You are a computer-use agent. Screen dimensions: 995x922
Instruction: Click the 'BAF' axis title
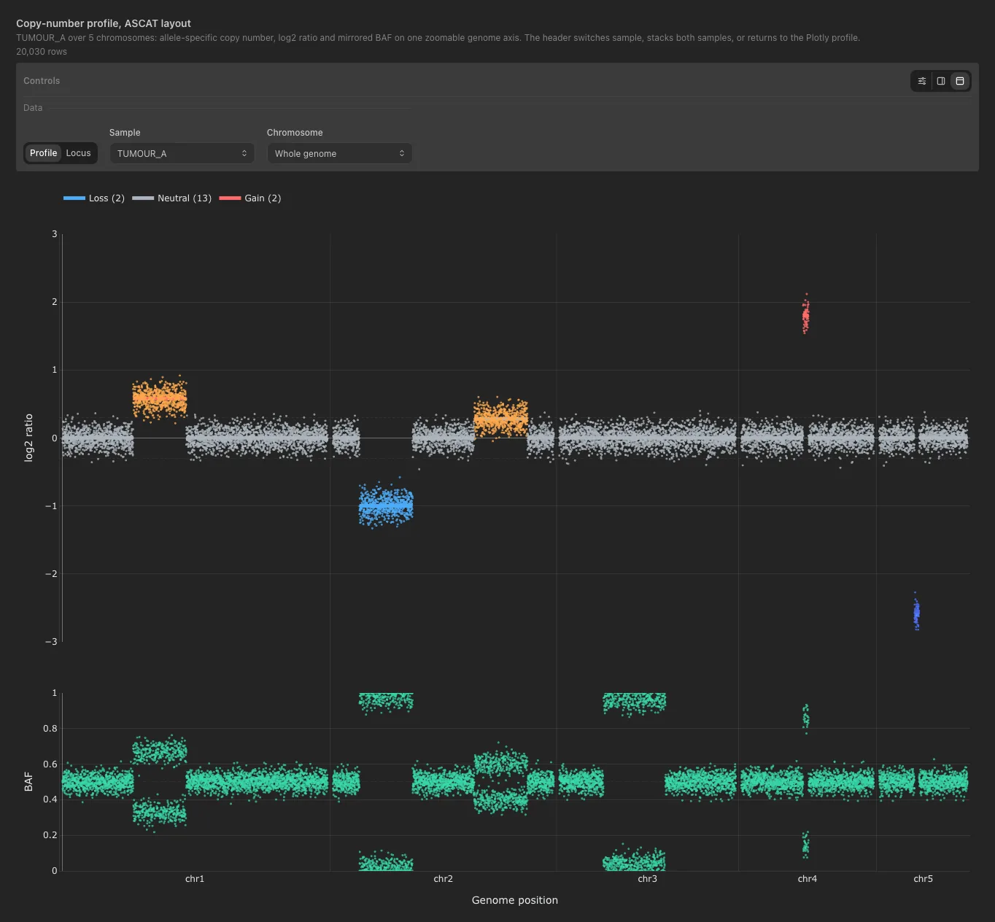(x=28, y=782)
